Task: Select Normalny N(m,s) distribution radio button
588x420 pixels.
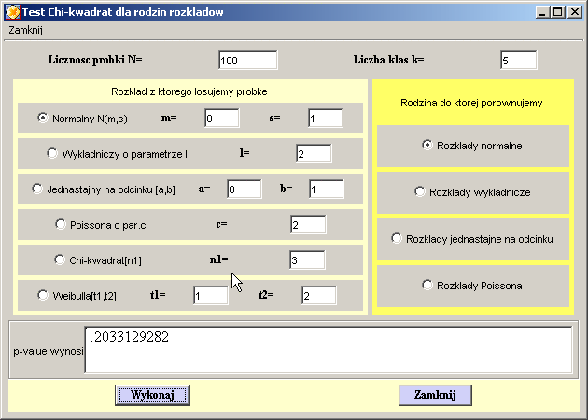Action: click(x=43, y=119)
